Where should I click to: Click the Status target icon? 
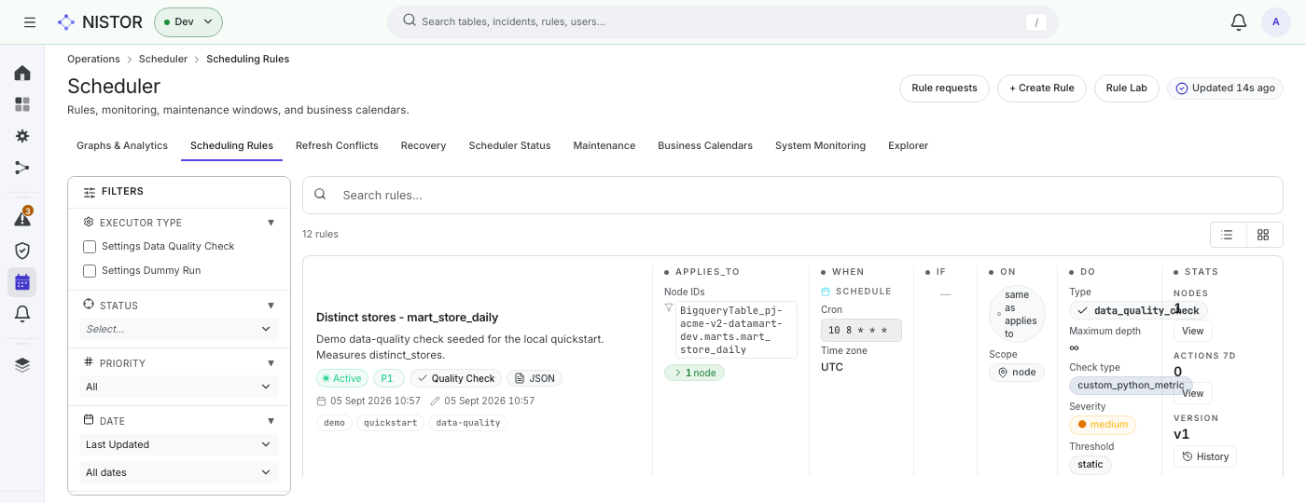[x=89, y=305]
